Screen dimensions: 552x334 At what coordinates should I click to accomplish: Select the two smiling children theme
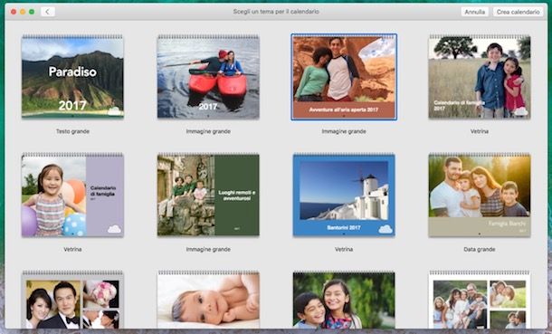point(344,300)
